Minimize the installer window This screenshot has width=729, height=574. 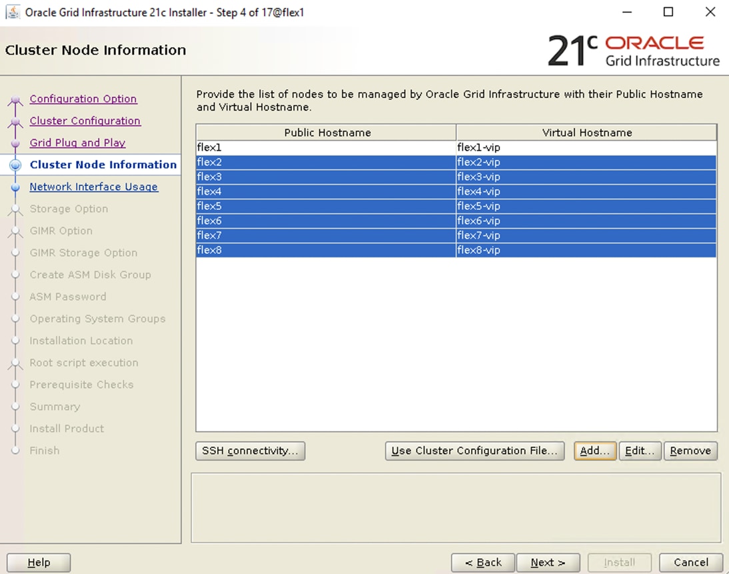(x=627, y=12)
